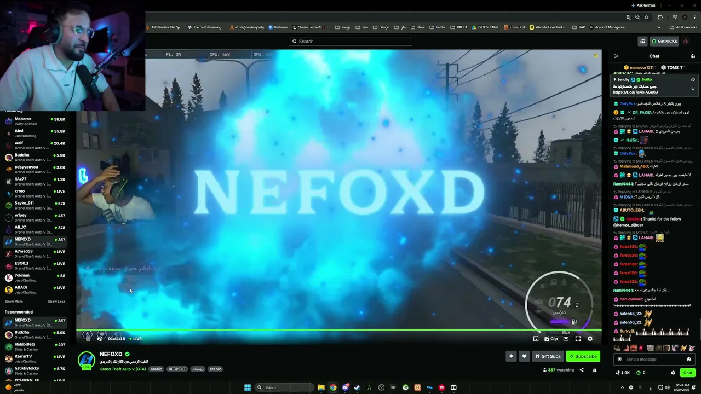
Task: Collapse the chat panel
Action: point(616,56)
